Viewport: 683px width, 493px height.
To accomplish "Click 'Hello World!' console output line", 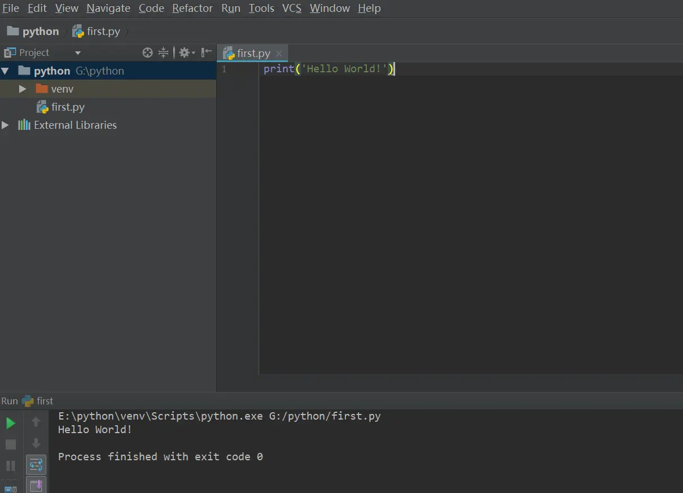I will (x=95, y=429).
